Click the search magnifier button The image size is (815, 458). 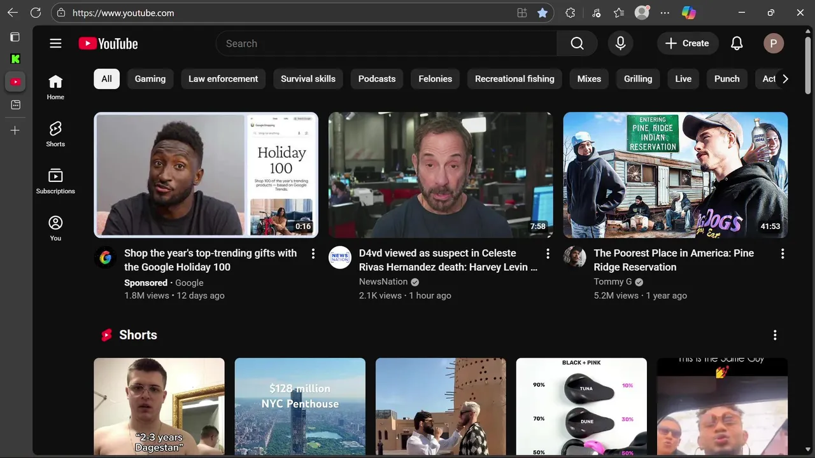coord(577,43)
